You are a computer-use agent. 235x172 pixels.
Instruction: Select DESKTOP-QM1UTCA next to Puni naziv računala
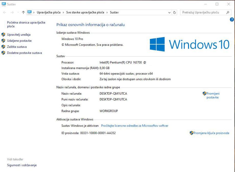tap(113, 99)
